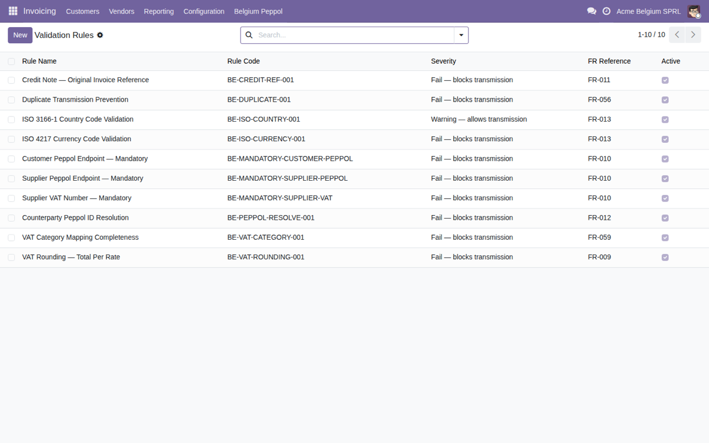
Task: Go to the next page of records
Action: (693, 35)
